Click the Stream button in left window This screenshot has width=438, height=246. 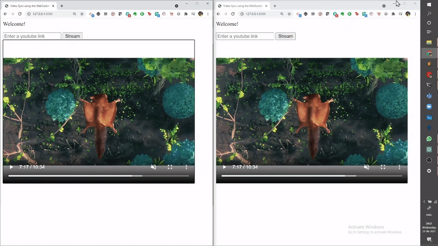72,36
